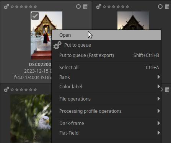Image resolution: width=171 pixels, height=143 pixels.
Task: Give the dark temple photo five stars
Action: point(123,6)
